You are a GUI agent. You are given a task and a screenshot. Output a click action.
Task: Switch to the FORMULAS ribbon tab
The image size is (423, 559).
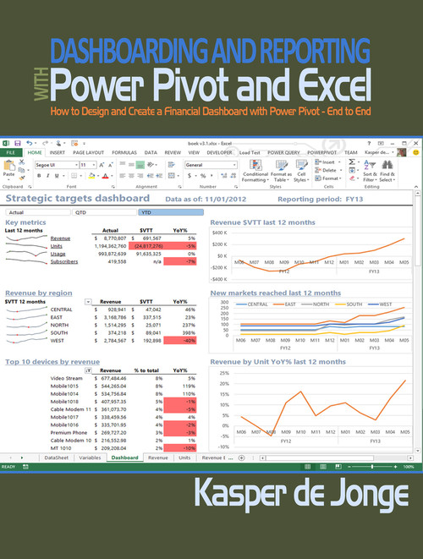tap(124, 152)
